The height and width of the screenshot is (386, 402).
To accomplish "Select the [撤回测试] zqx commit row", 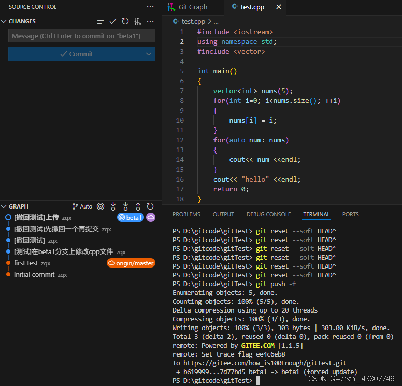I will 81,241.
